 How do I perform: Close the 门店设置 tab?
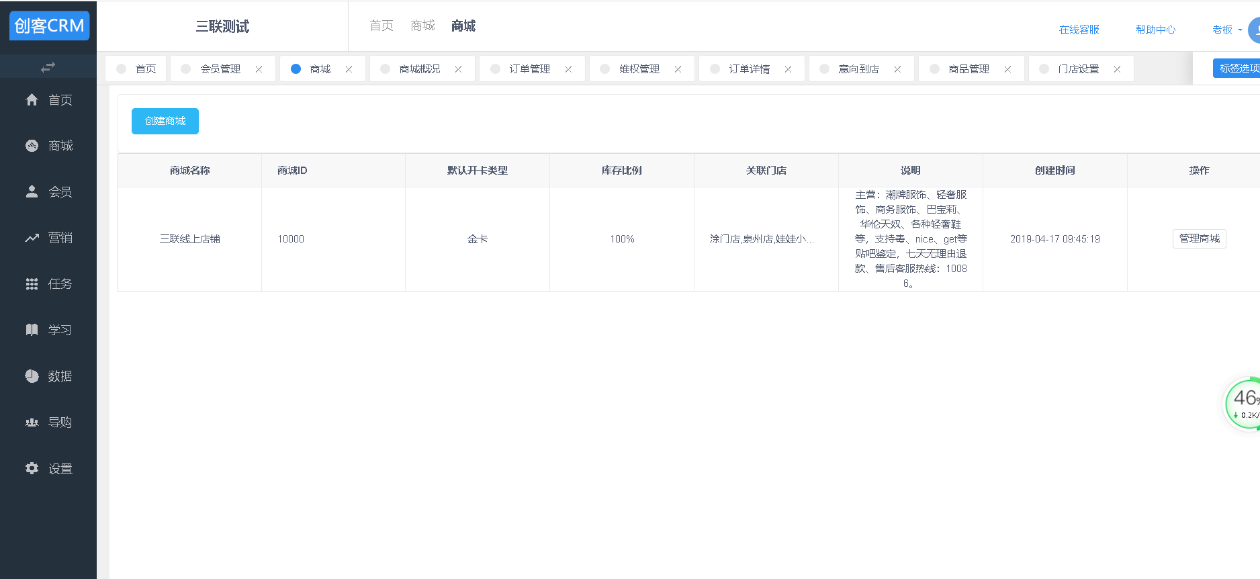pyautogui.click(x=1117, y=69)
